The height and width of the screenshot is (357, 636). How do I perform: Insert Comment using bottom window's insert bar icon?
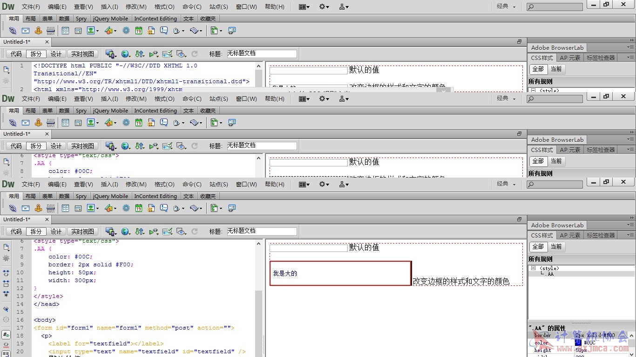tap(164, 208)
